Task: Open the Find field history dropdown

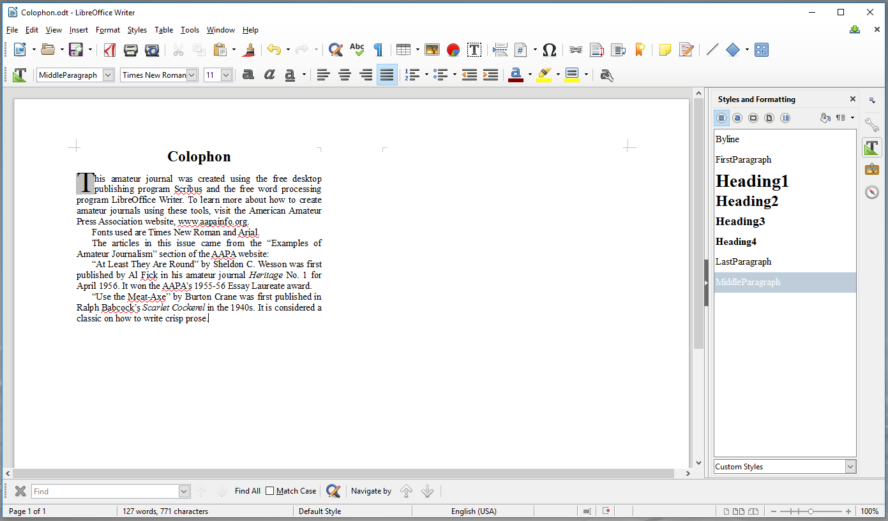Action: click(184, 491)
